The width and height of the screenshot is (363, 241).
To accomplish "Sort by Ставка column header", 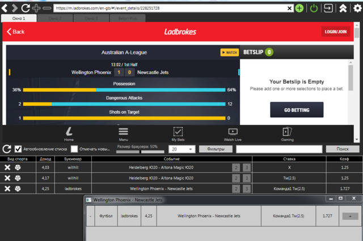I will pyautogui.click(x=289, y=159).
